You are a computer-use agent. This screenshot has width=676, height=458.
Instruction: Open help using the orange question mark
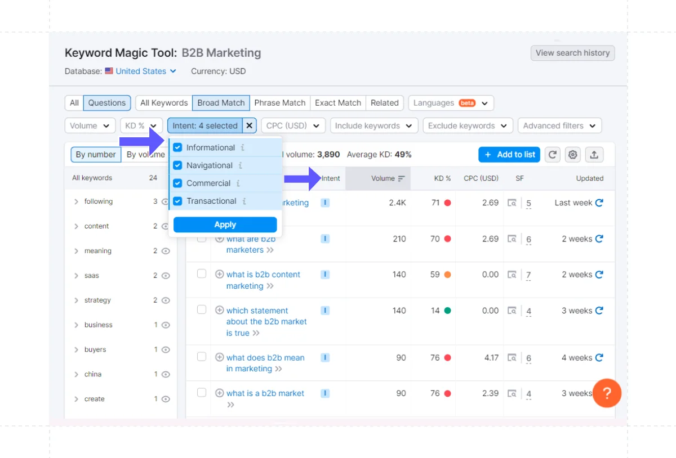click(x=607, y=393)
